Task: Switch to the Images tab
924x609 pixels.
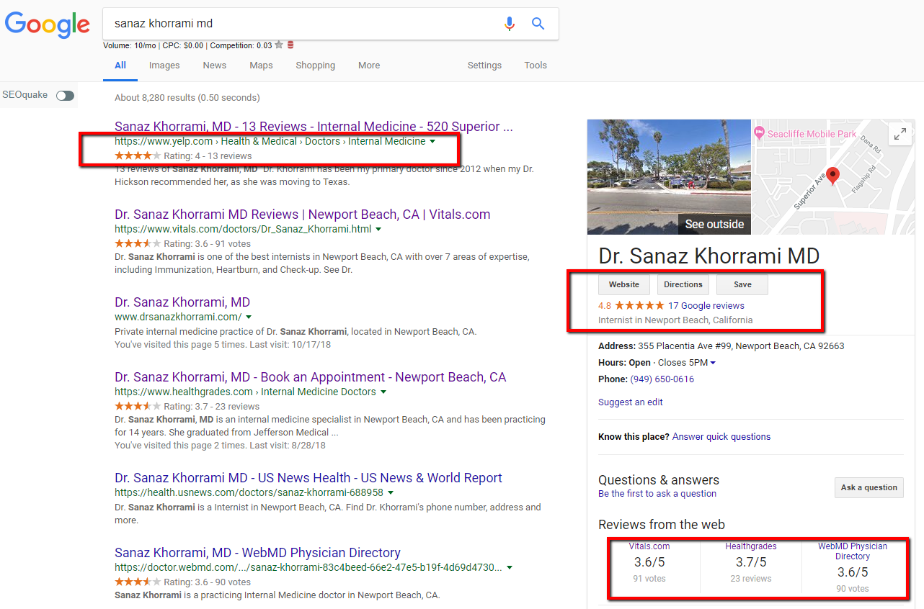Action: point(164,66)
